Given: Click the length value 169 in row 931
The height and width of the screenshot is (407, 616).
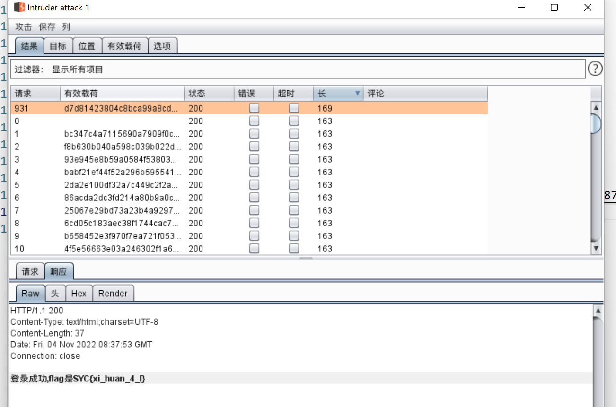Looking at the screenshot, I should [325, 108].
